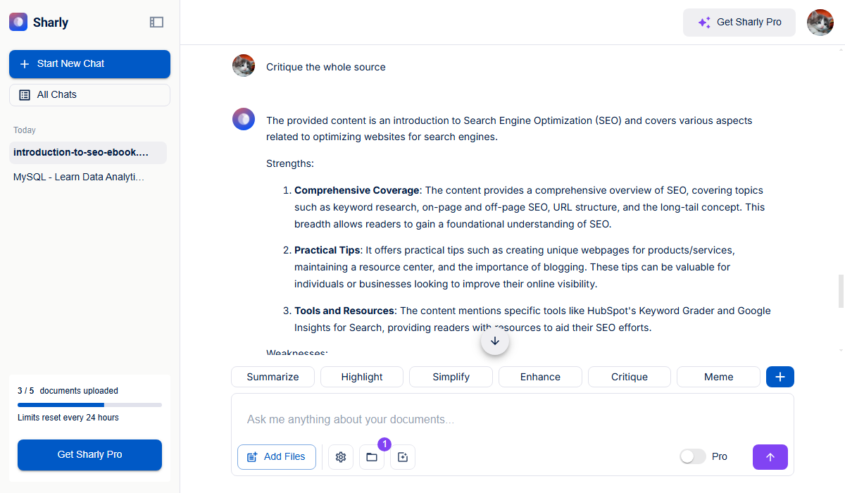The image size is (845, 493).
Task: Choose the Summarize quick action
Action: (273, 377)
